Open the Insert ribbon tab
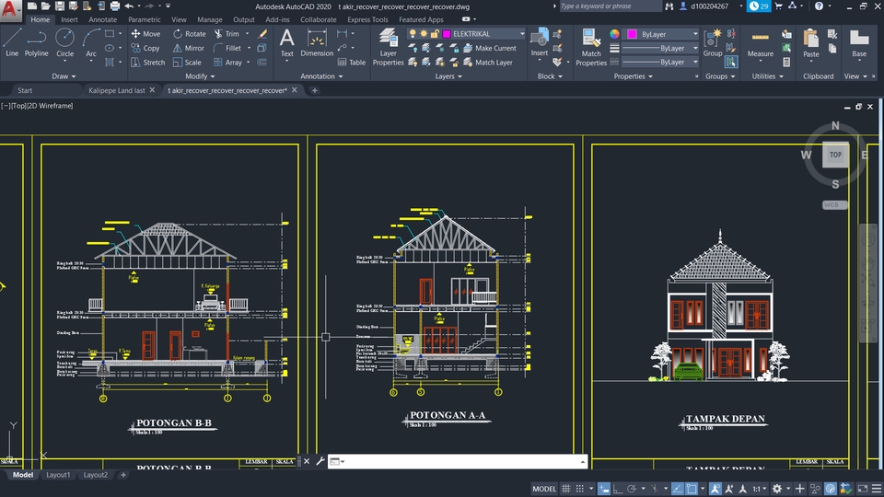 69,19
